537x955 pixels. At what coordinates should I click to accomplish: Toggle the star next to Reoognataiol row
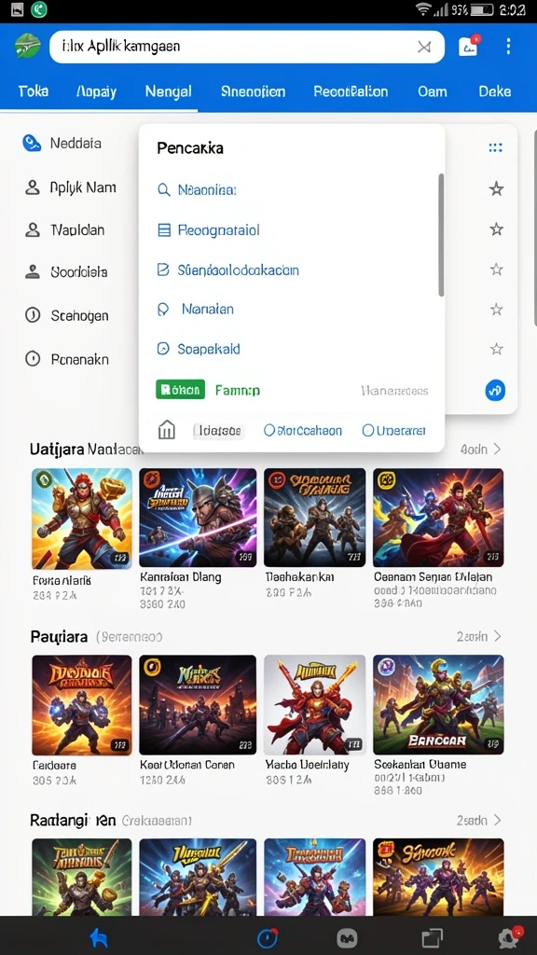pyautogui.click(x=497, y=229)
